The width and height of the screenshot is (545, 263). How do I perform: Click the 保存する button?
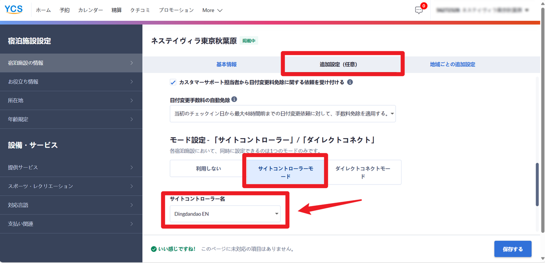tap(513, 249)
